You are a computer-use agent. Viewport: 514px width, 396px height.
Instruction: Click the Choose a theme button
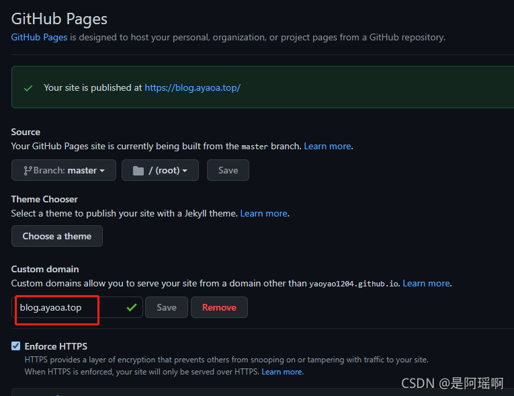click(x=57, y=236)
